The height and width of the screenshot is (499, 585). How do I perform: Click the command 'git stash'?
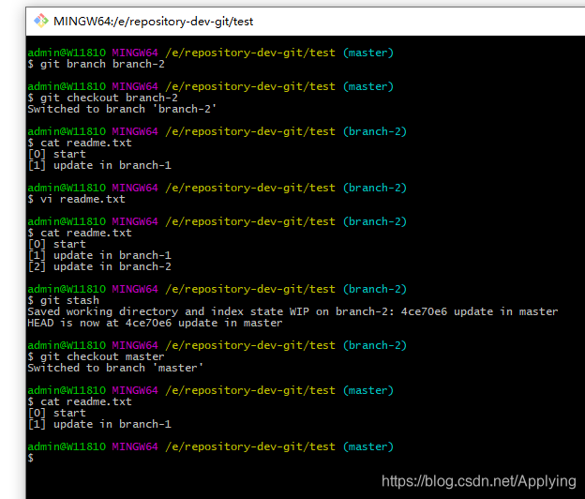[69, 300]
